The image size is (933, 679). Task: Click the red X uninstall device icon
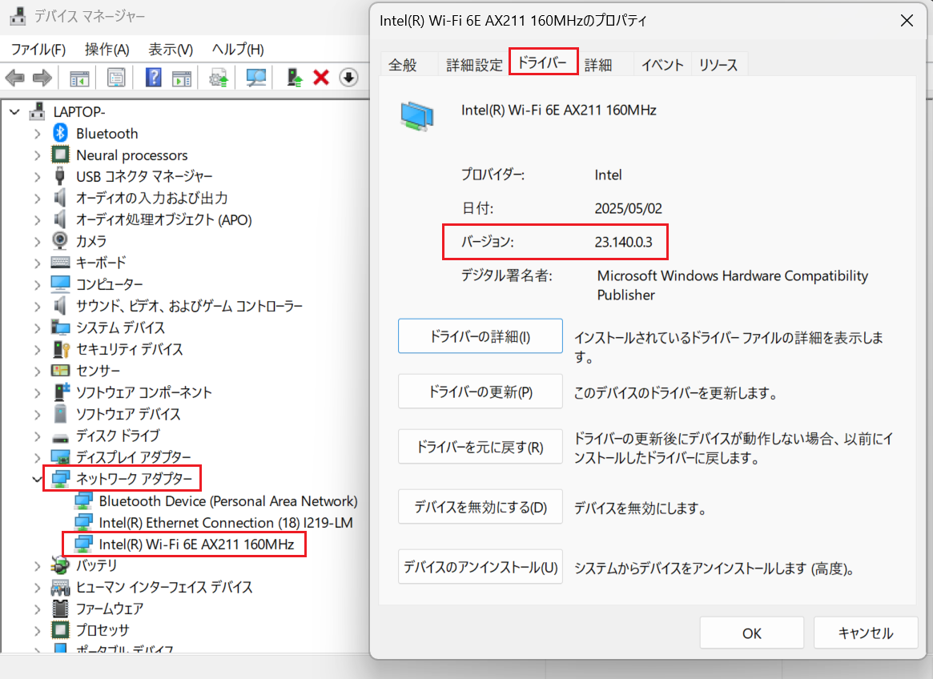pyautogui.click(x=321, y=78)
